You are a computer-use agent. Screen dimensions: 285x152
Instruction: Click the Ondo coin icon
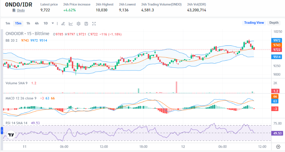pos(14,10)
